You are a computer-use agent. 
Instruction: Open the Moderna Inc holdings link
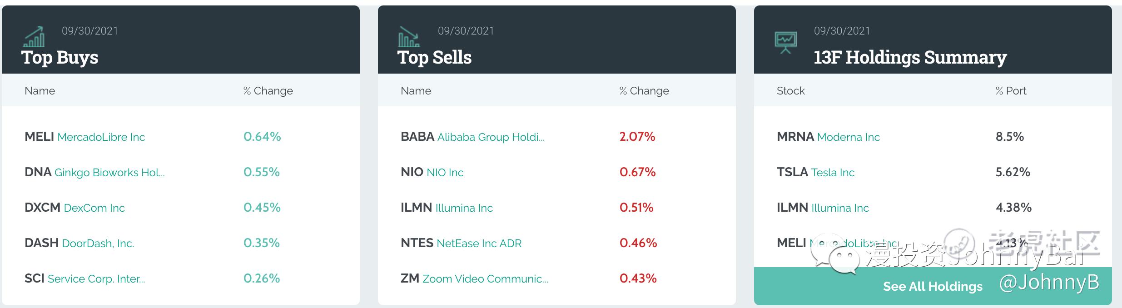848,137
